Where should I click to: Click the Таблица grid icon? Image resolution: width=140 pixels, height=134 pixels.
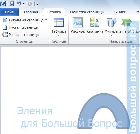tap(59, 23)
